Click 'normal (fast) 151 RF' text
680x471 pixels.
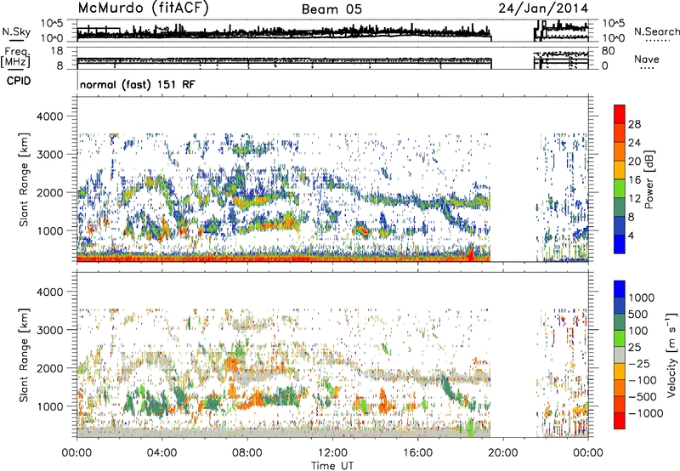tap(138, 84)
